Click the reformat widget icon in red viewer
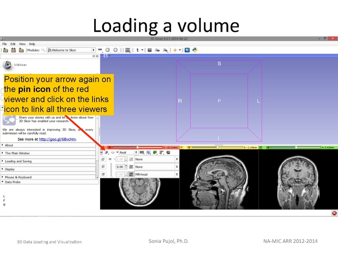The image size is (338, 253). coord(149,153)
